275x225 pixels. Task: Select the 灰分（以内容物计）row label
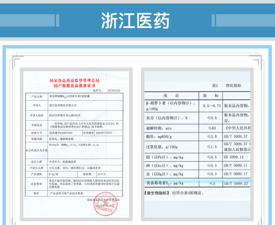[x=167, y=118]
